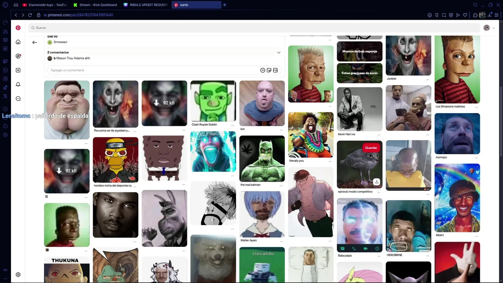Open the Kevin Hart no pin image
503x283 pixels.
(360, 109)
